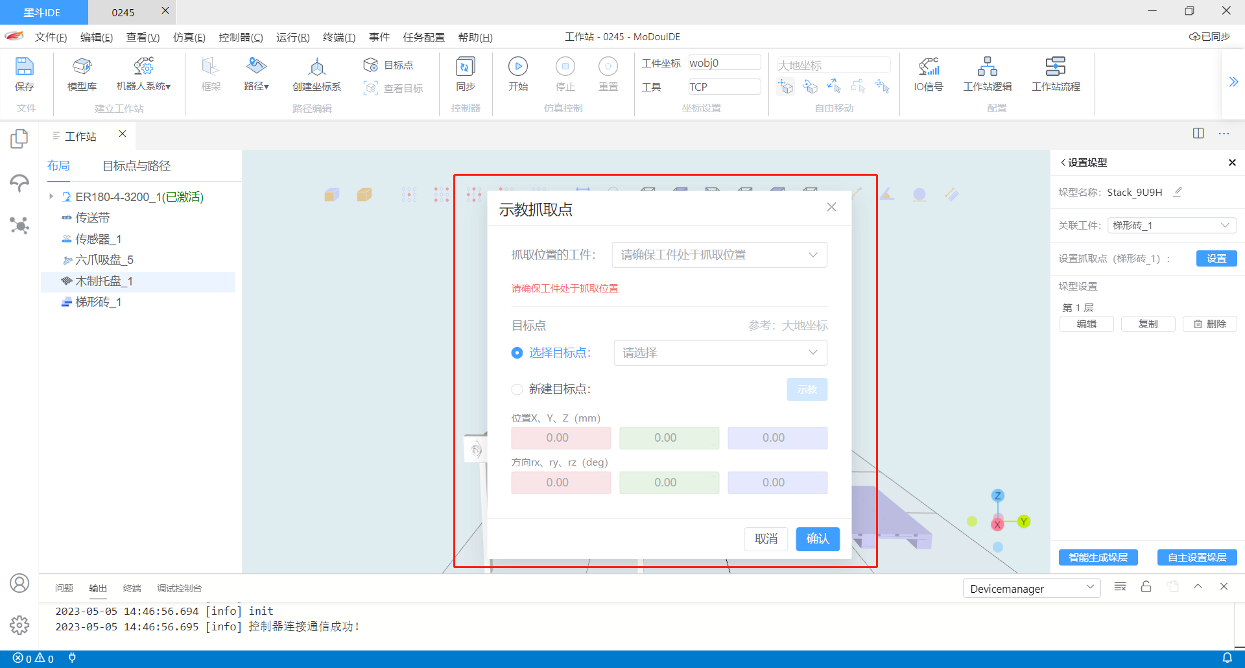Expand the 请选择 target point dropdown

[x=720, y=353]
